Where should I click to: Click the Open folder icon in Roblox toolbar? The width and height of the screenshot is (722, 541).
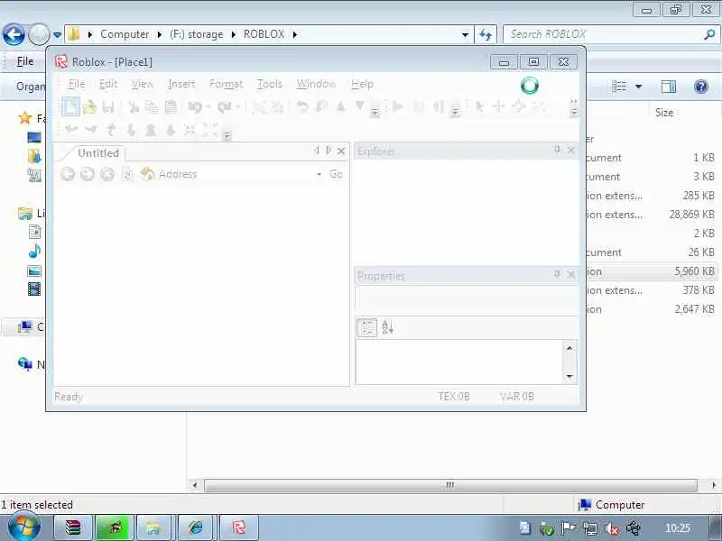pos(89,106)
